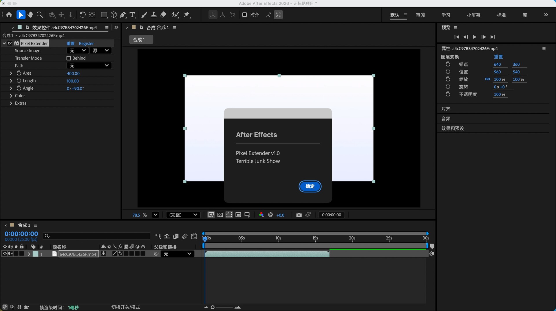Select the Rectangle shape tool
The width and height of the screenshot is (556, 311).
[x=104, y=15]
